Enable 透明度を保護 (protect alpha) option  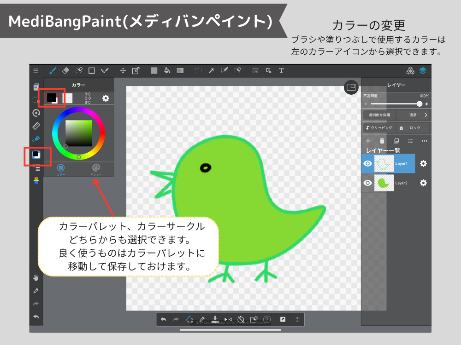point(378,115)
